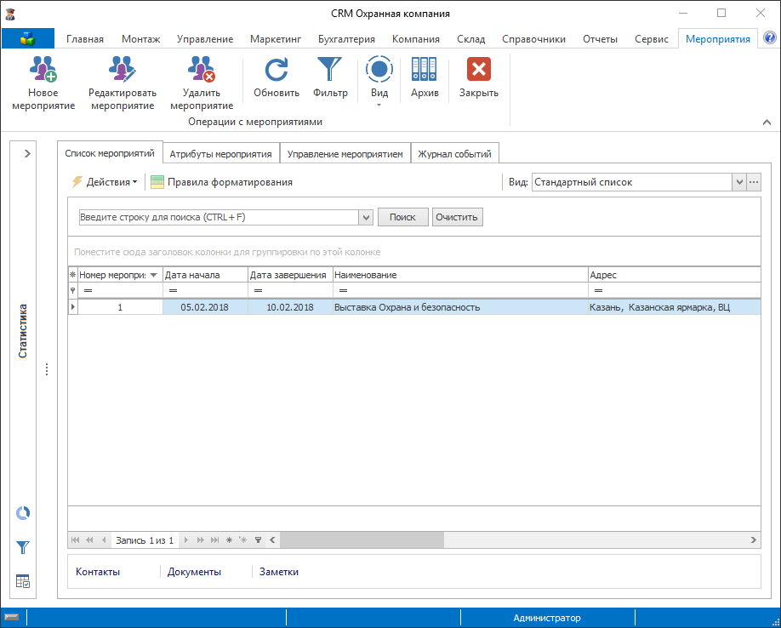Click the donut chart icon in sidebar
The width and height of the screenshot is (781, 628).
23,513
